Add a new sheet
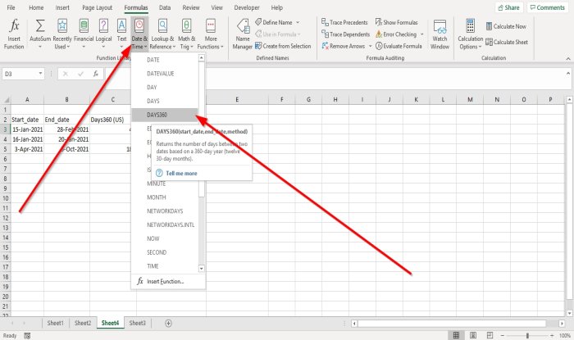 tap(168, 323)
